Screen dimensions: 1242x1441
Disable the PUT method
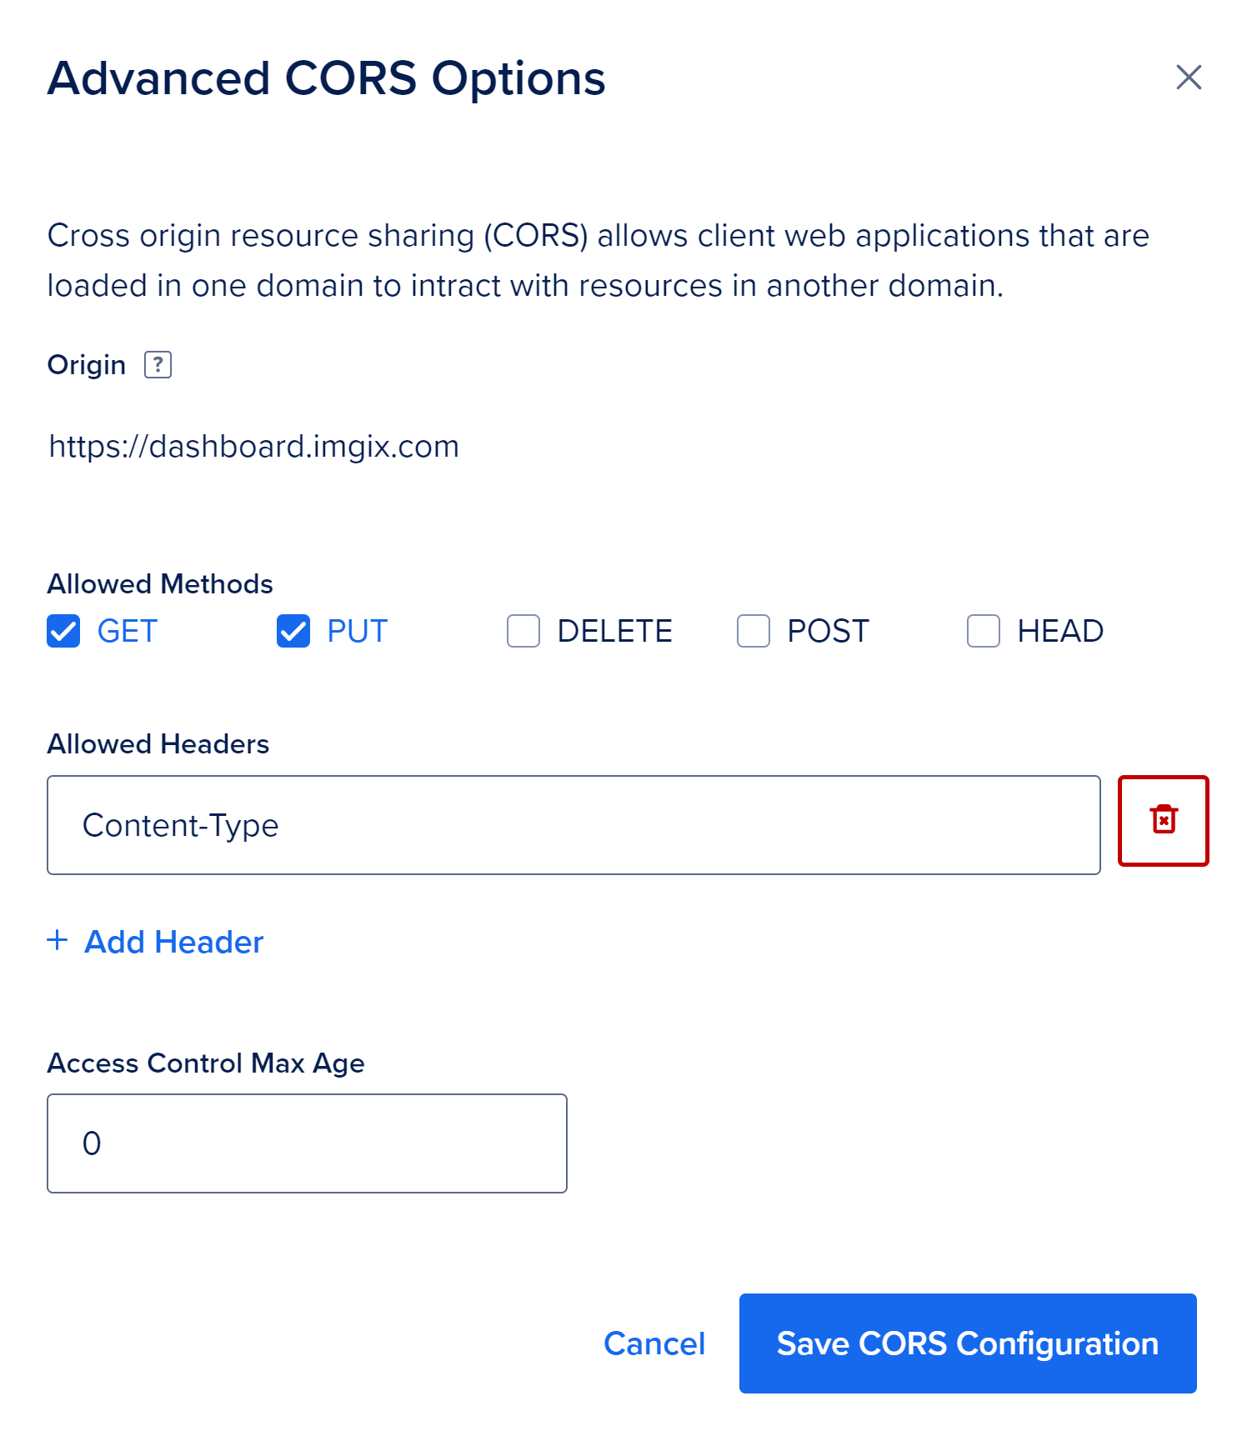293,632
